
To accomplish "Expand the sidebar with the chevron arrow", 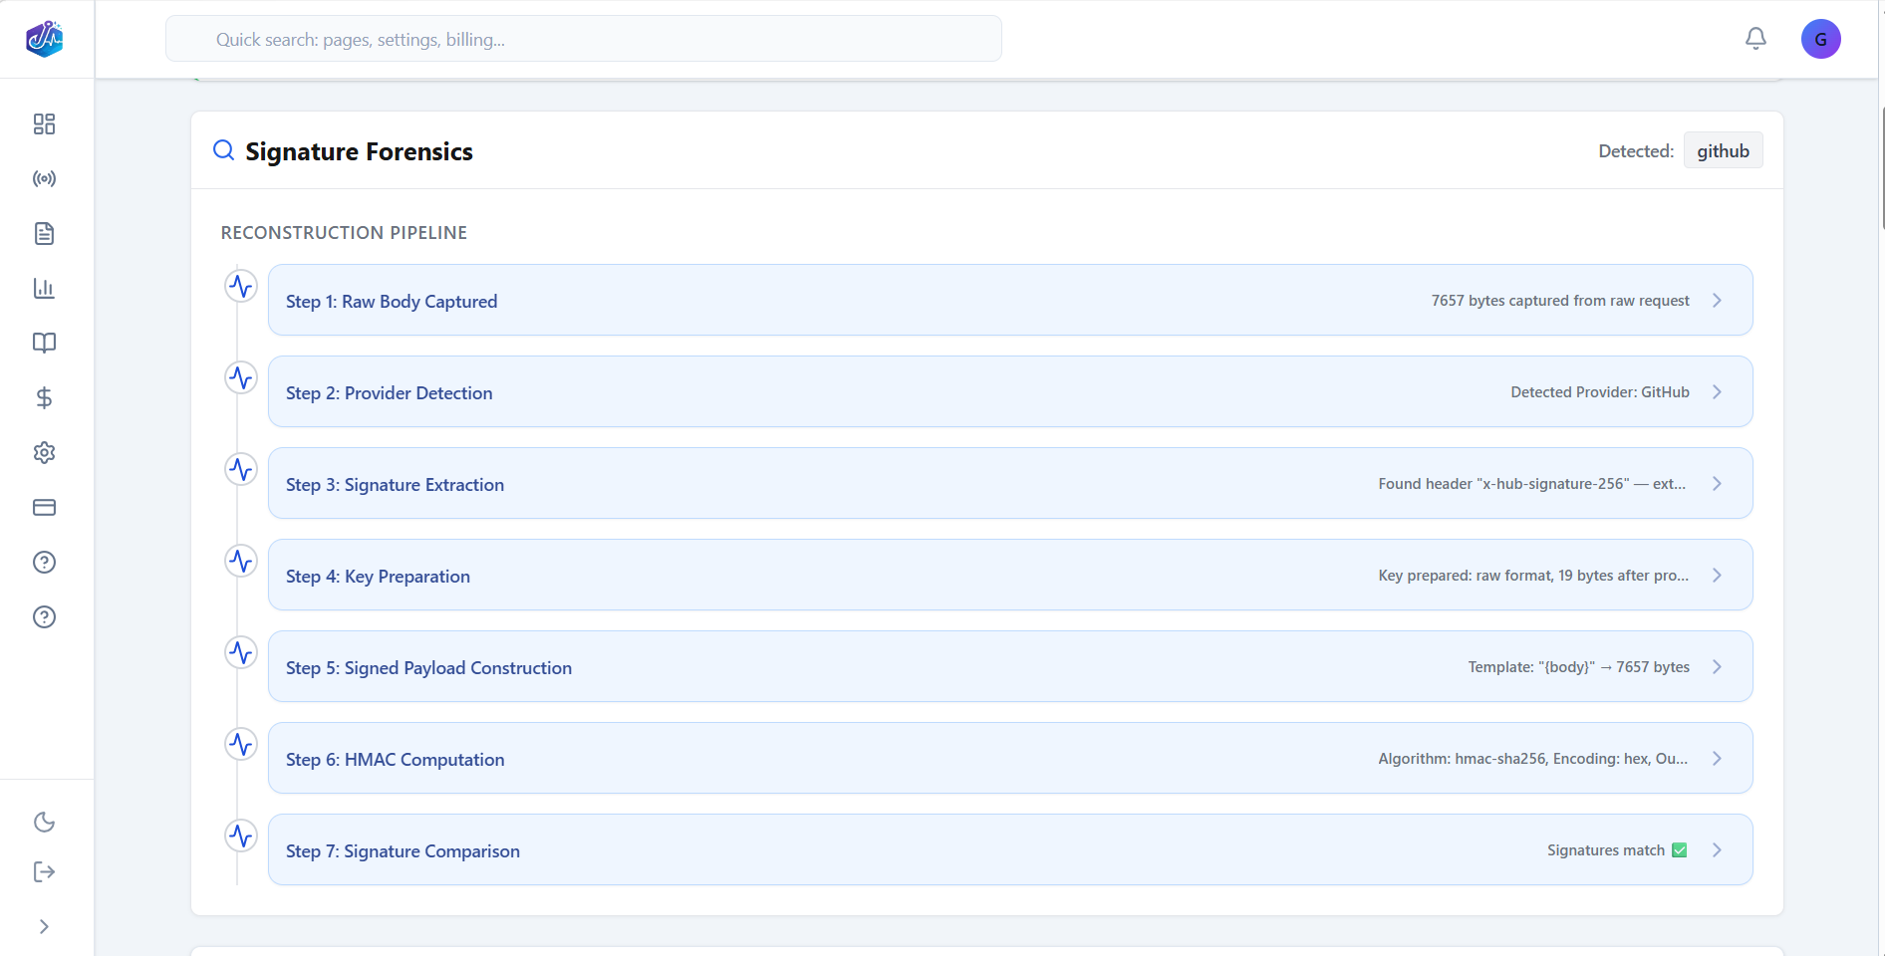I will click(x=44, y=926).
